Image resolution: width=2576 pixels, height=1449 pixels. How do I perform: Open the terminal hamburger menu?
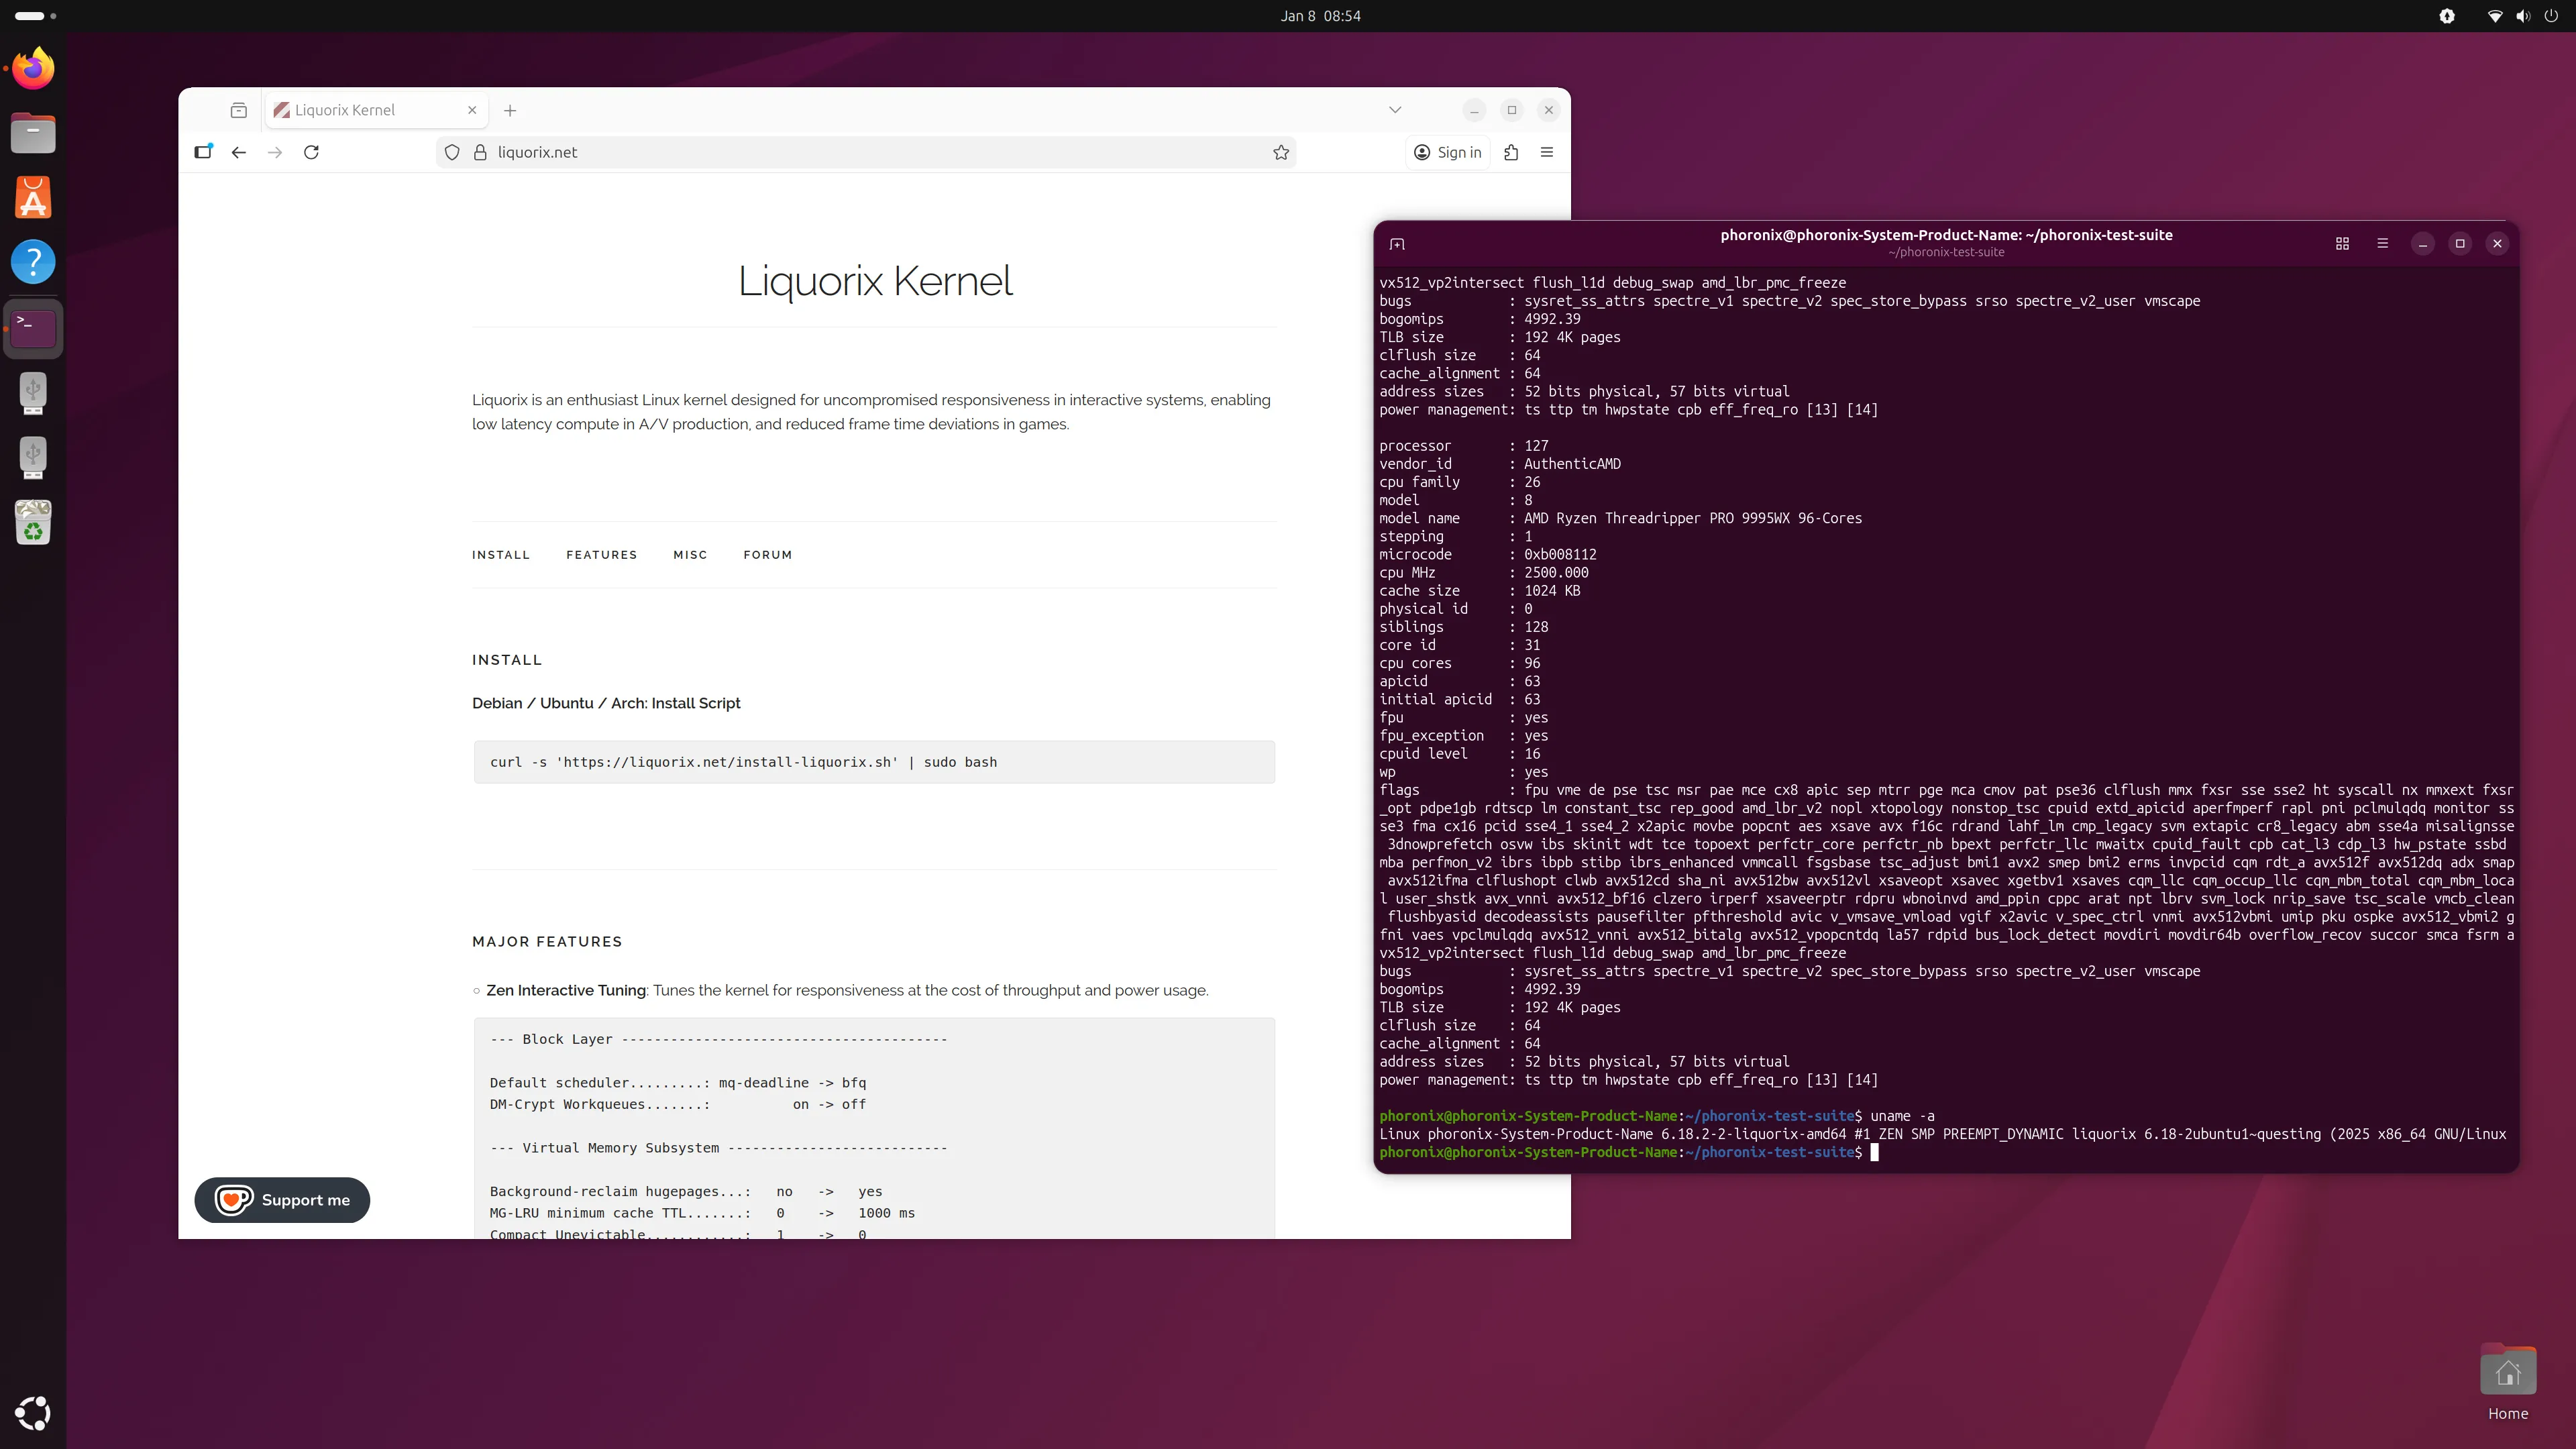2382,244
